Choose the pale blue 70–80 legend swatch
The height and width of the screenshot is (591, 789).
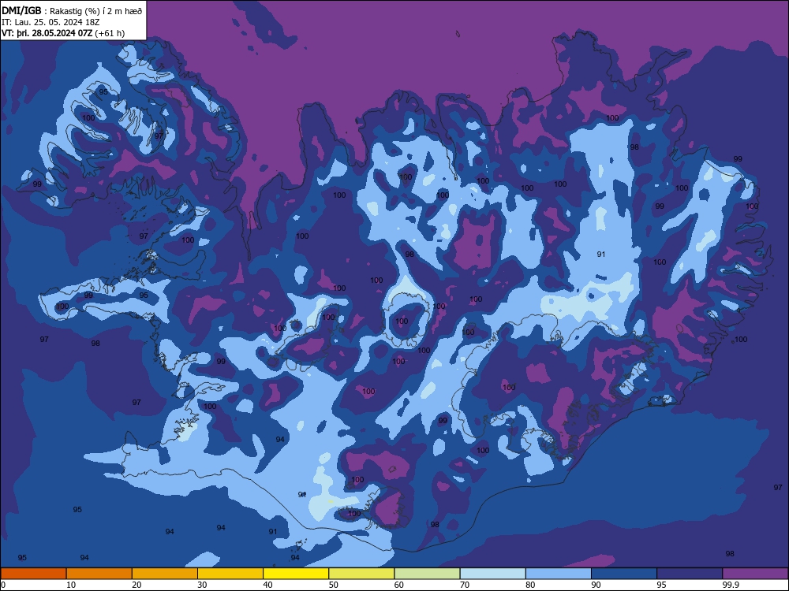click(493, 574)
